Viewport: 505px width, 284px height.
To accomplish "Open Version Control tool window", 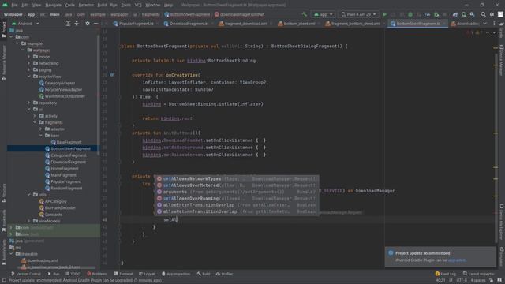I will tap(26, 274).
